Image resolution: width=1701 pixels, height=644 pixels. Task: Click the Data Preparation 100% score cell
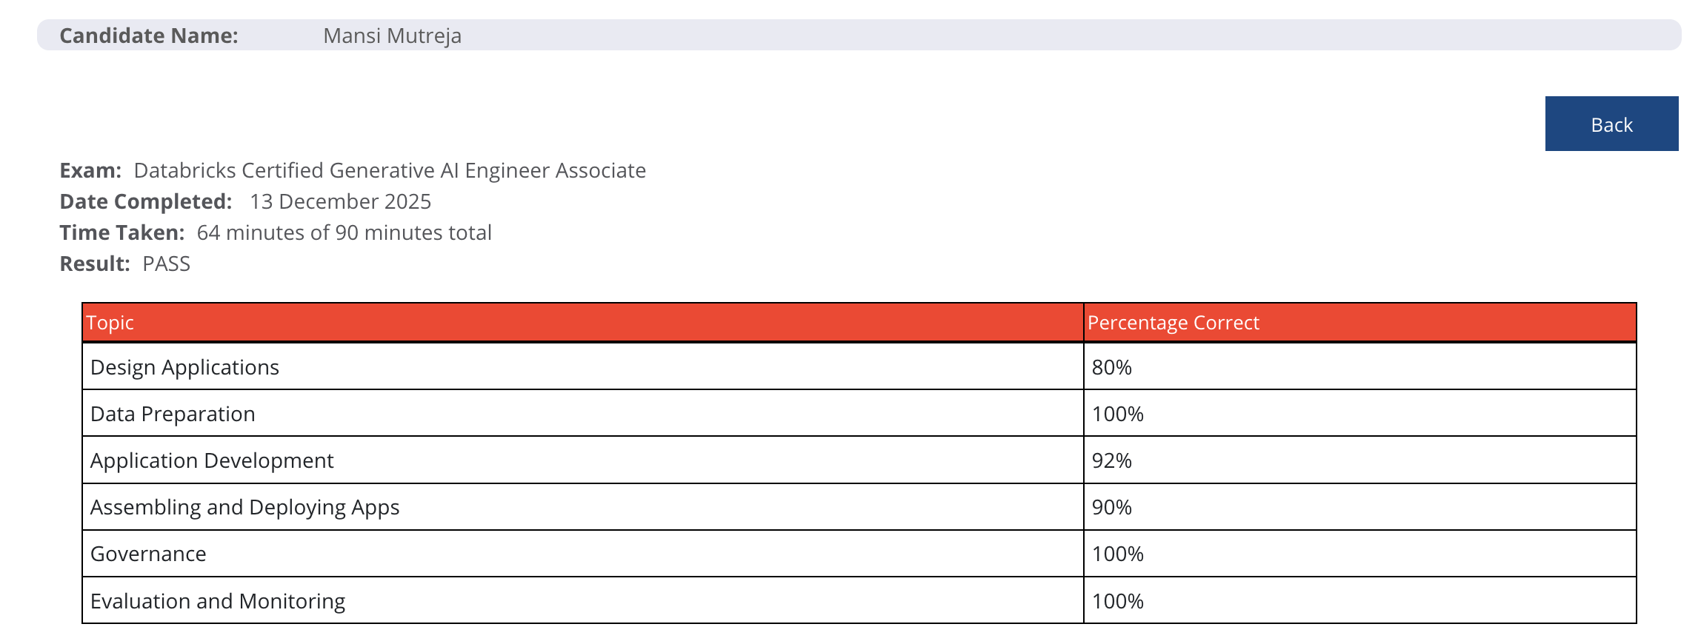click(1117, 414)
